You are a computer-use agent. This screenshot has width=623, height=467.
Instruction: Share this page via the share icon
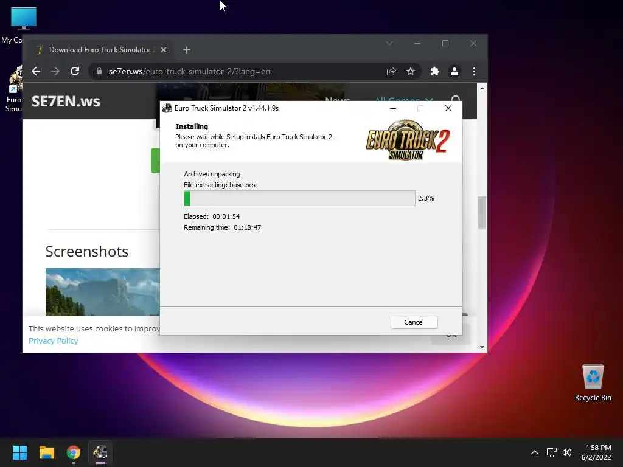[391, 72]
